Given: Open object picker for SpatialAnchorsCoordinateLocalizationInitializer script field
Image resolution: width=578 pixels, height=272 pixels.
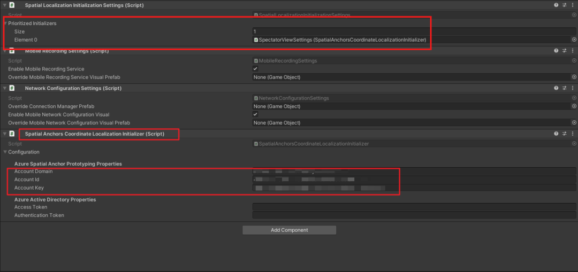Looking at the screenshot, I should (574, 144).
